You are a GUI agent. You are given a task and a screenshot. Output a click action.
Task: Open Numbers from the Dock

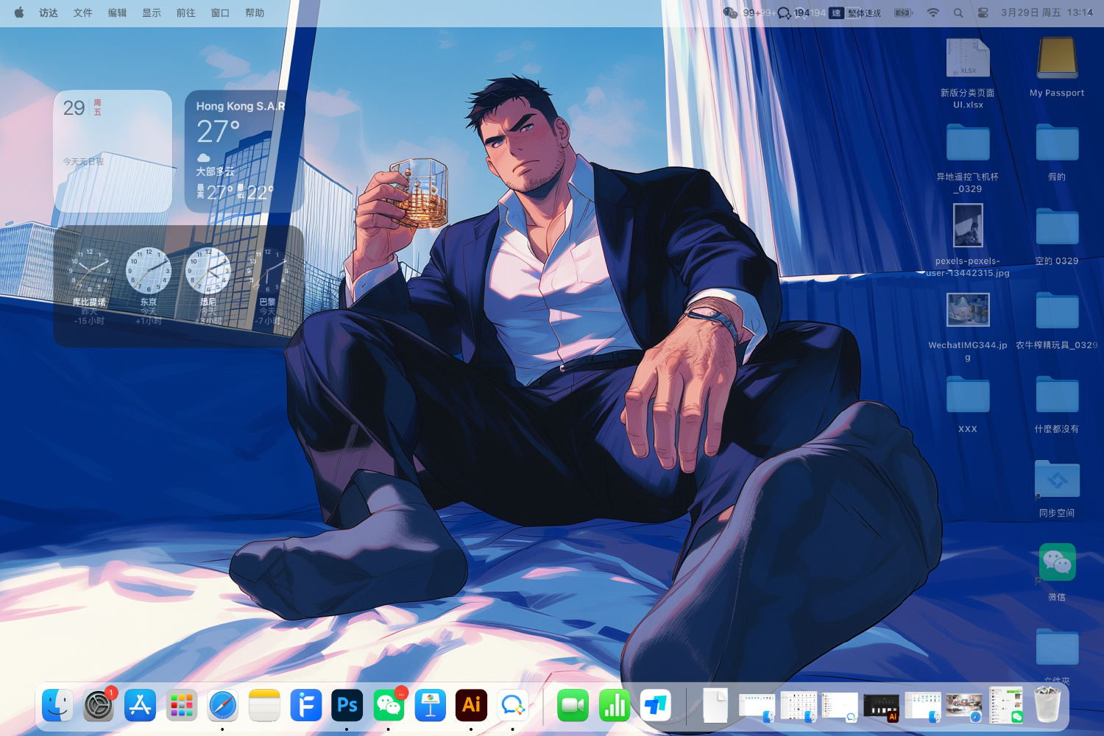click(x=614, y=705)
